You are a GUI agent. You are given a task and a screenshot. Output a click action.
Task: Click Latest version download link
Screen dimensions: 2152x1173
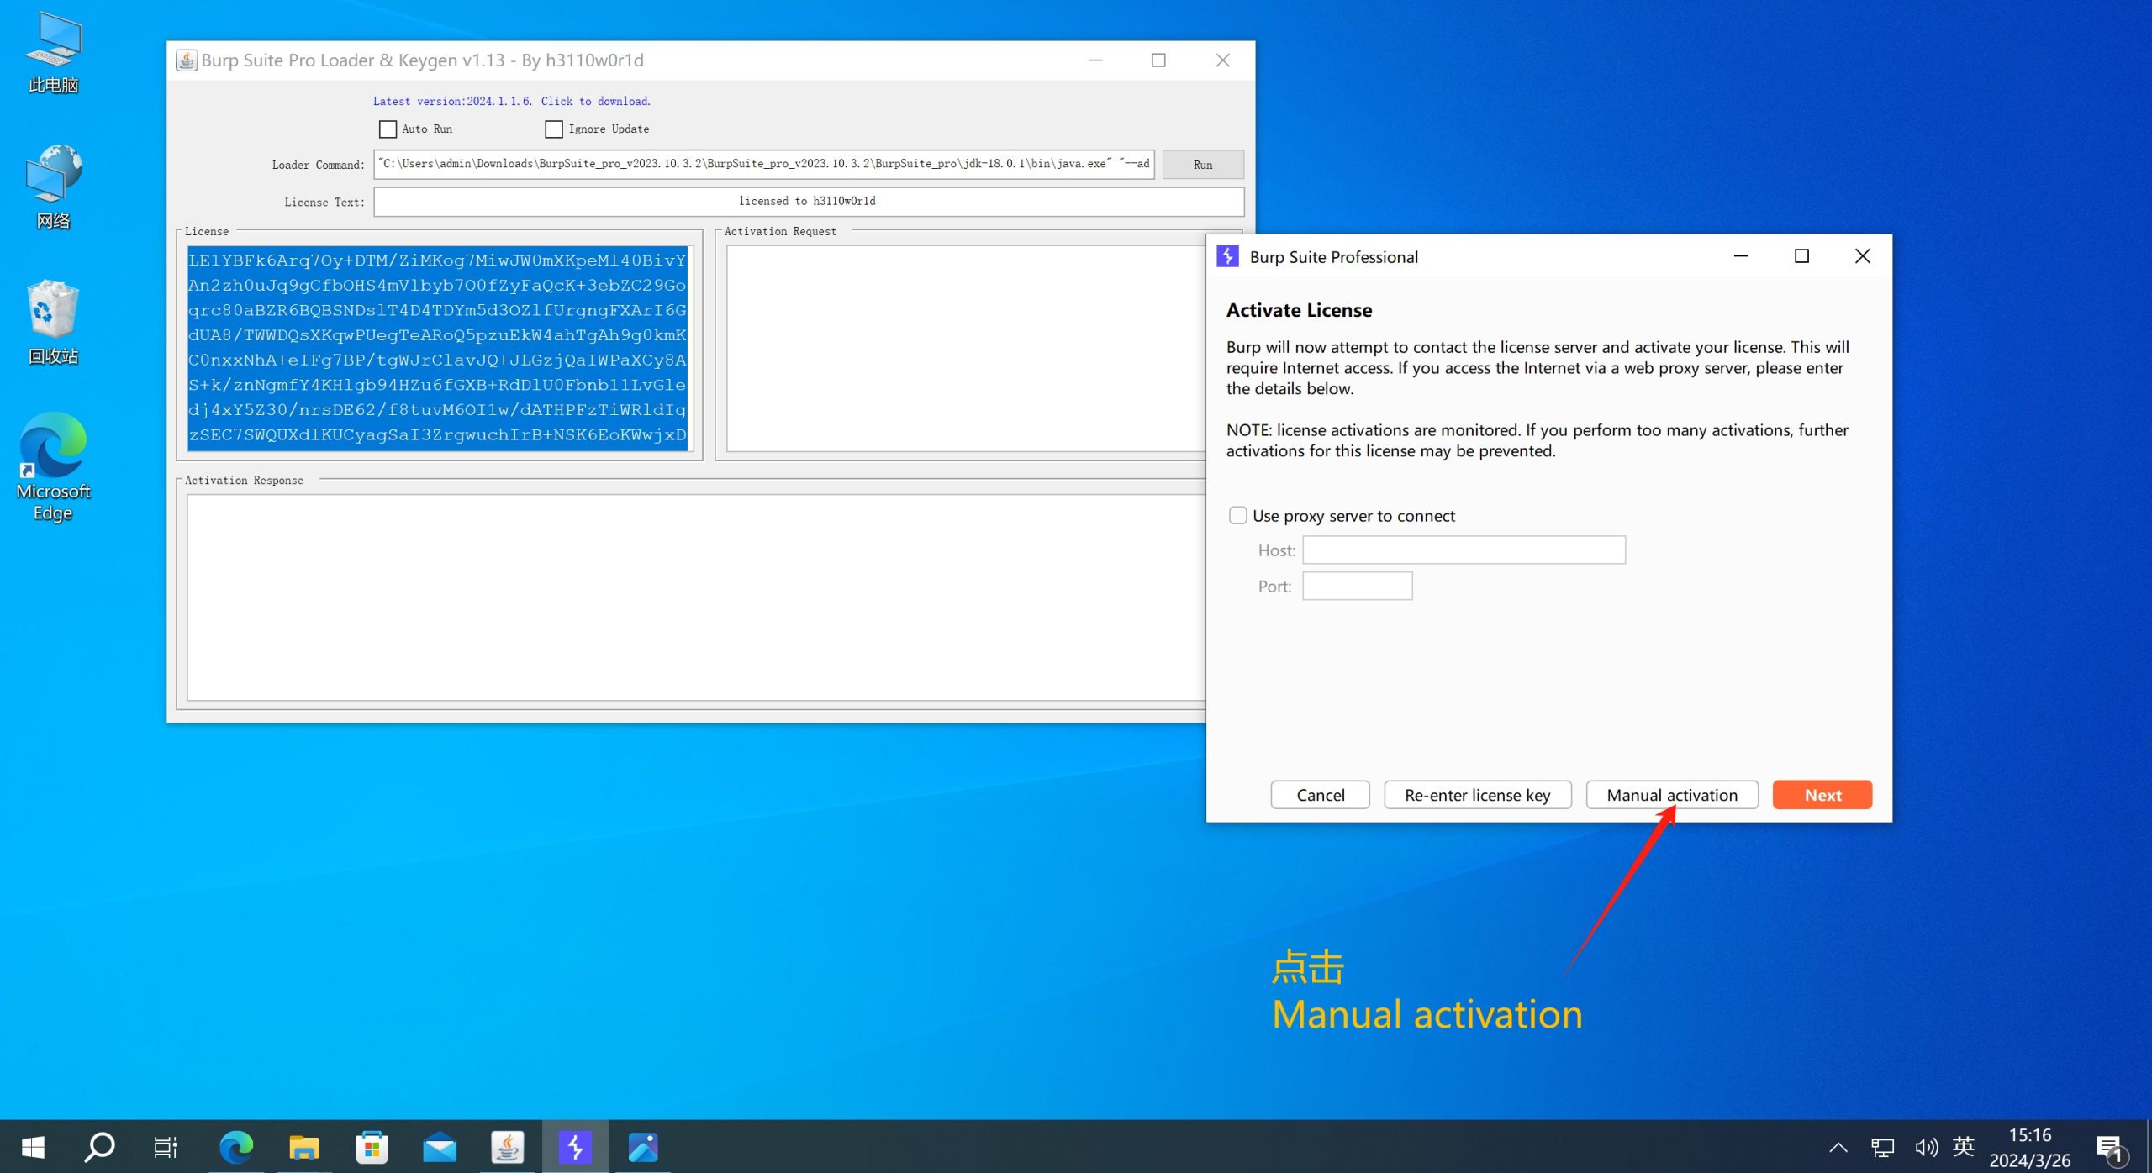click(511, 101)
